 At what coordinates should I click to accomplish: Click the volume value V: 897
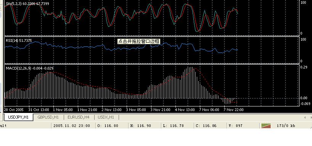point(235,126)
